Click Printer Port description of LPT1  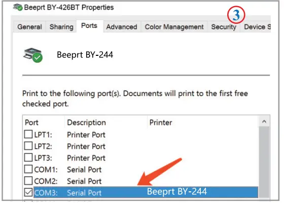[x=86, y=135]
